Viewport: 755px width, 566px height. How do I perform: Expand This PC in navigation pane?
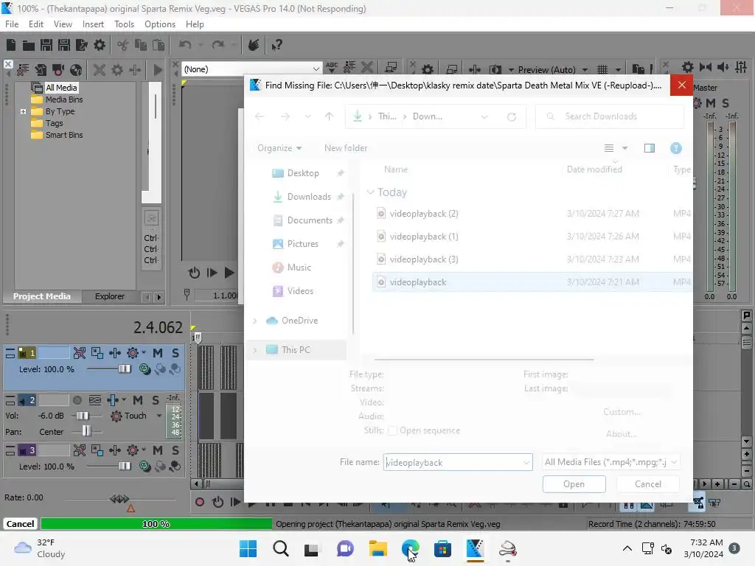click(x=254, y=350)
